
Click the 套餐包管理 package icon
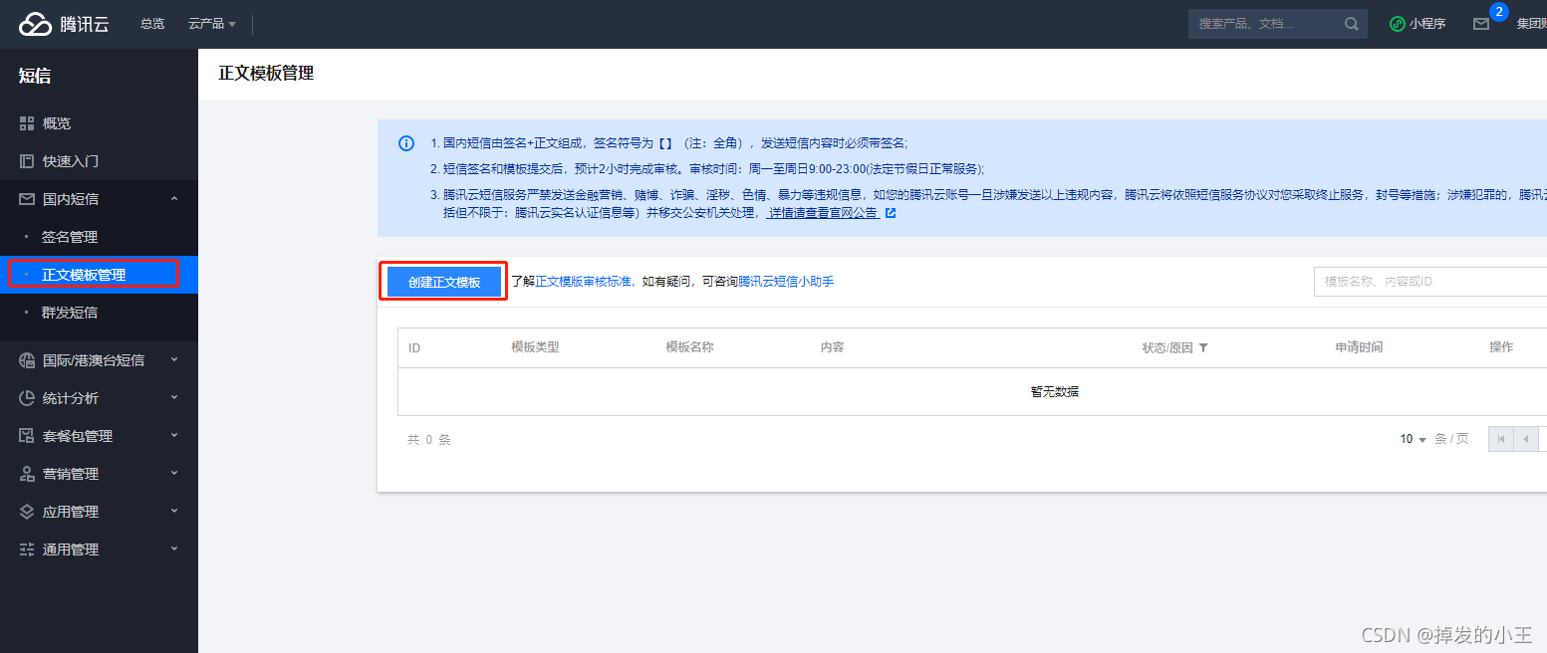pyautogui.click(x=27, y=436)
